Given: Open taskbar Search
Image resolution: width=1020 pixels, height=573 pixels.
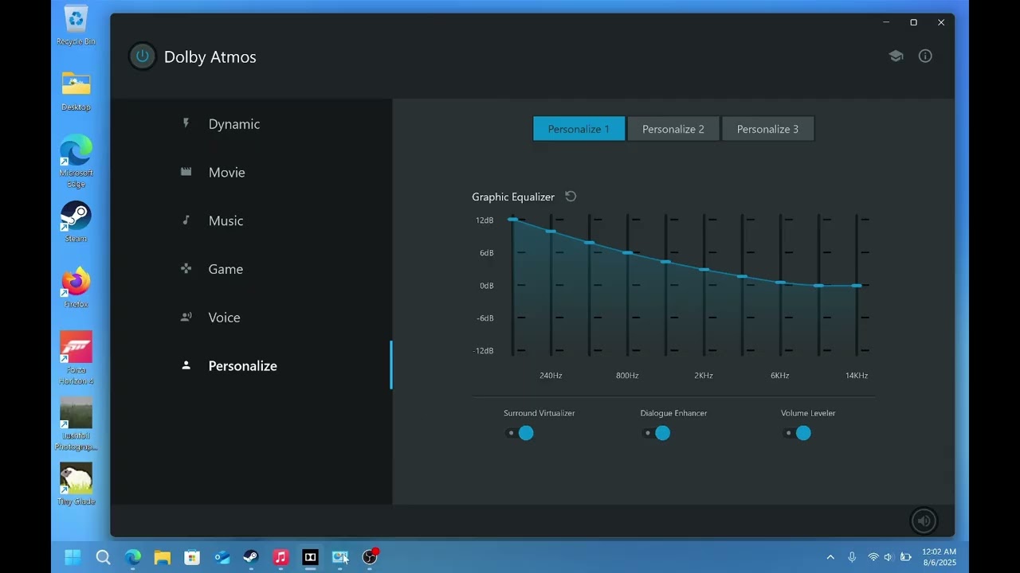Looking at the screenshot, I should click(x=103, y=557).
